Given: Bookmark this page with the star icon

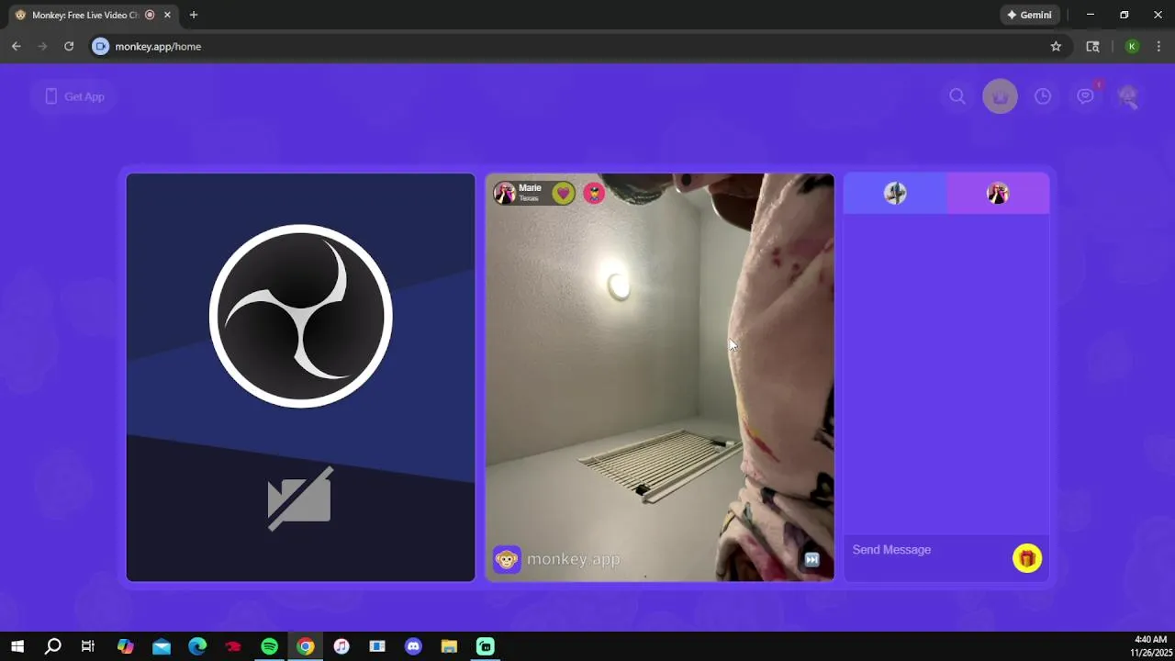Looking at the screenshot, I should [1056, 46].
